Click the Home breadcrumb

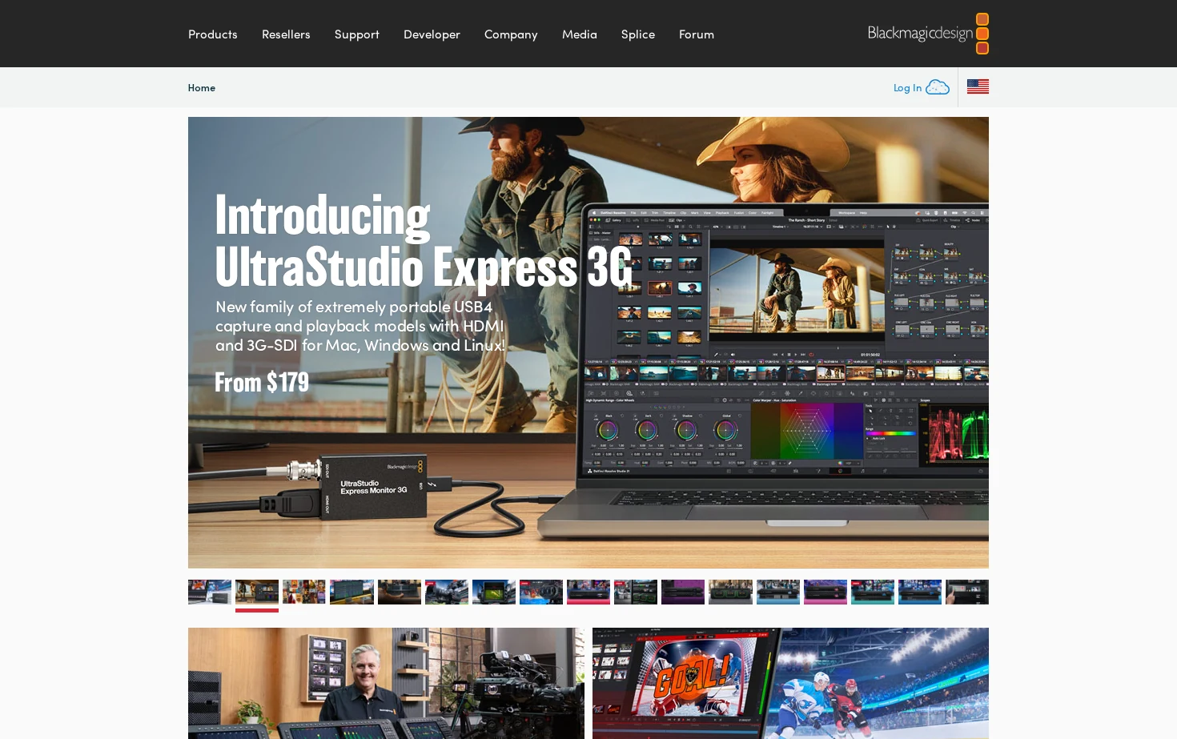[x=202, y=87]
